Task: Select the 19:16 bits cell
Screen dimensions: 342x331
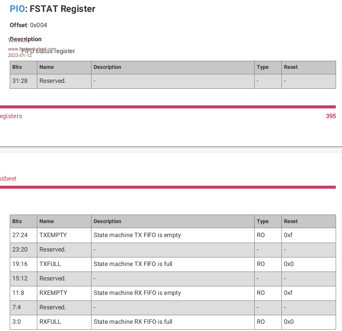Action: (x=20, y=264)
